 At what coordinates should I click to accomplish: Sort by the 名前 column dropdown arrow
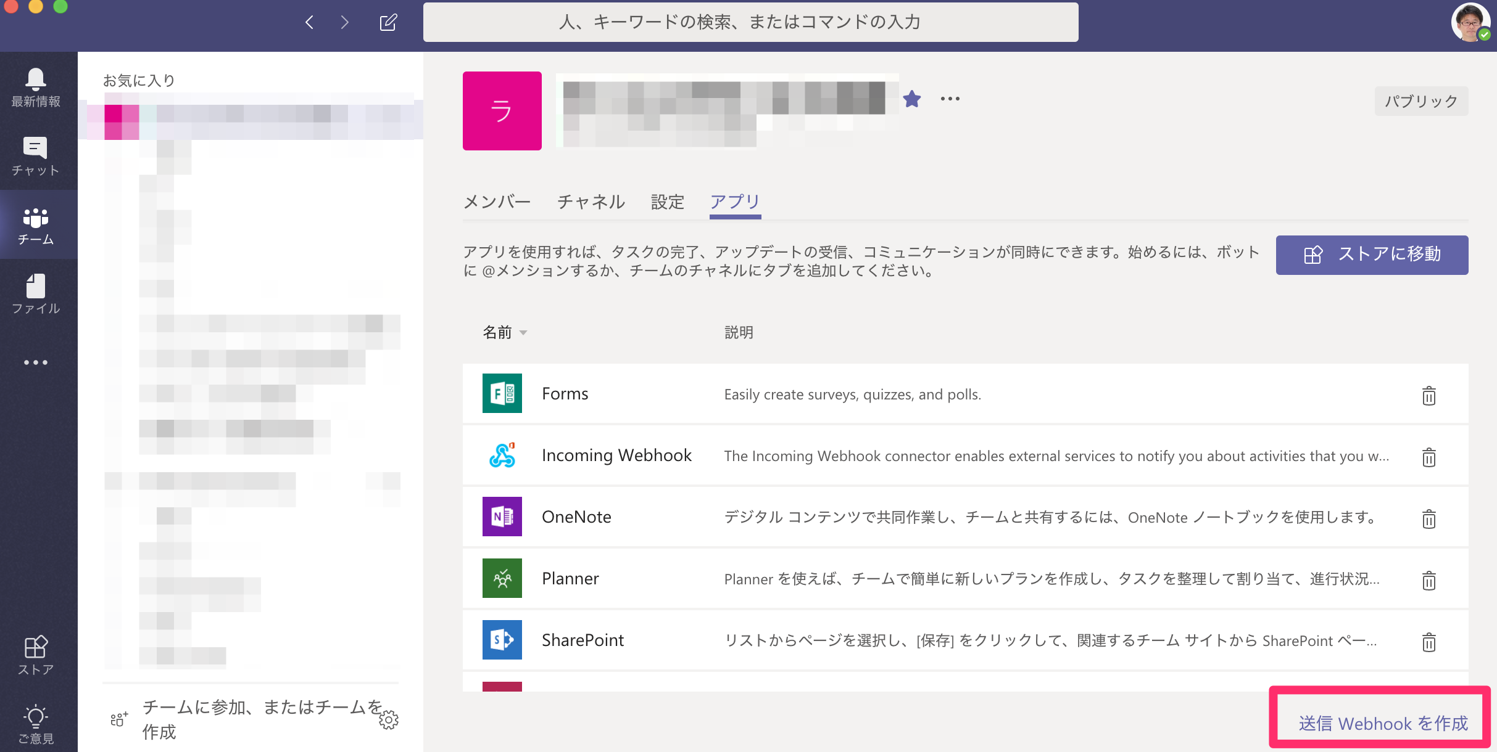[523, 333]
